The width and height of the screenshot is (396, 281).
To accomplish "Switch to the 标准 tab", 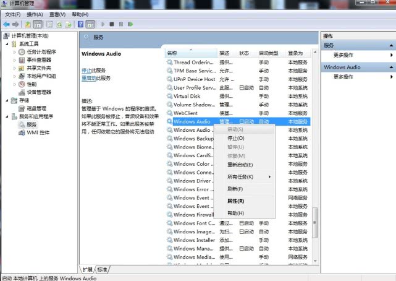I will 103,270.
